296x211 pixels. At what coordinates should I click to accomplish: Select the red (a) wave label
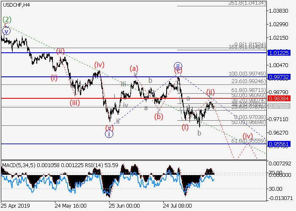click(134, 68)
